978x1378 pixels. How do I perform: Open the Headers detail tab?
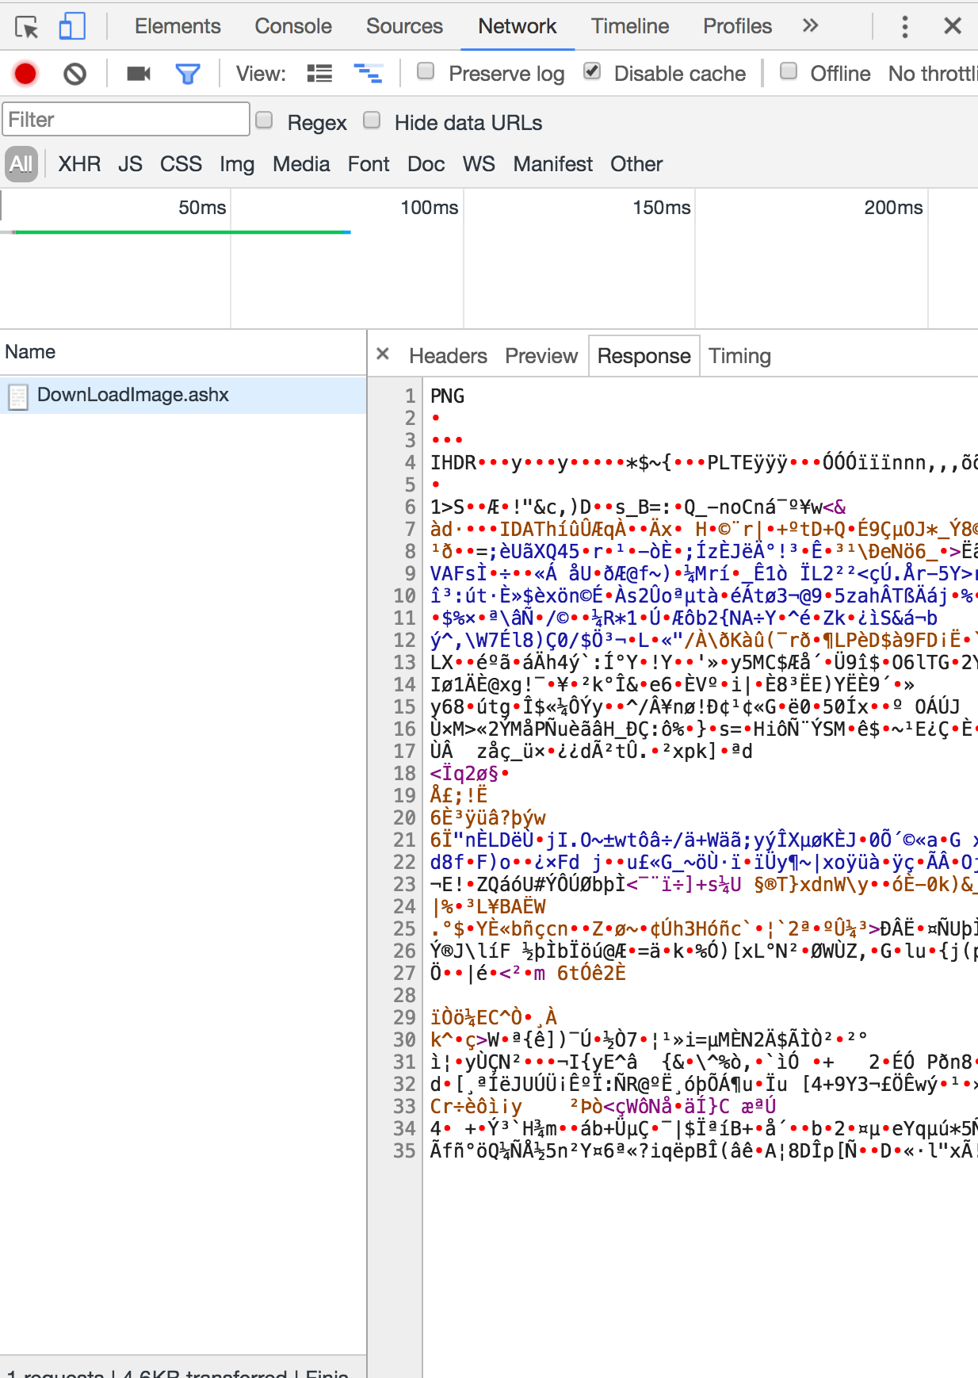coord(448,356)
